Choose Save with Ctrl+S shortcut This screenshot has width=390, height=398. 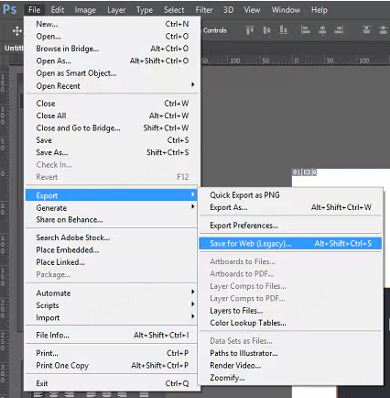tap(112, 140)
